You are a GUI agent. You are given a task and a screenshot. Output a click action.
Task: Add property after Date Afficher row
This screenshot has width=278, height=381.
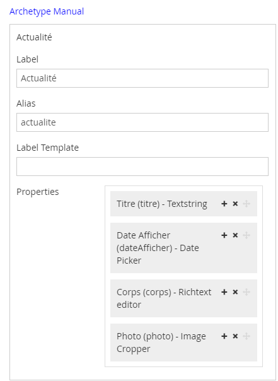[x=224, y=235]
